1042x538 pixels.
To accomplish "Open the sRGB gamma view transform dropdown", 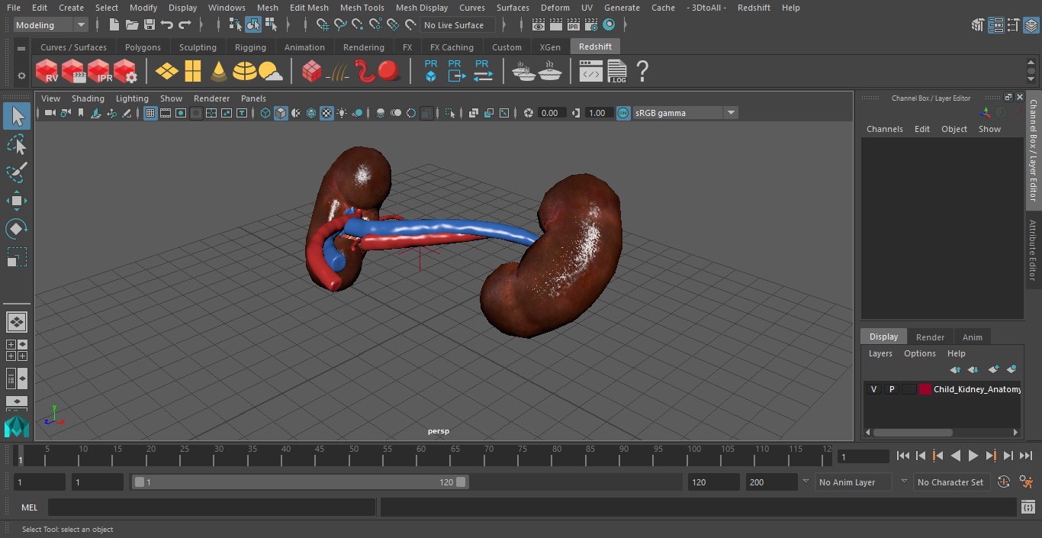I will (685, 113).
